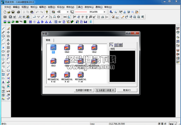
Task: Select the Spline curve tool
Action: pyautogui.click(x=3, y=44)
